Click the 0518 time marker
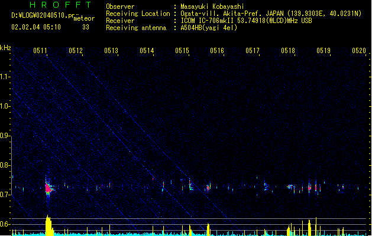The height and width of the screenshot is (236, 372). [x=288, y=51]
